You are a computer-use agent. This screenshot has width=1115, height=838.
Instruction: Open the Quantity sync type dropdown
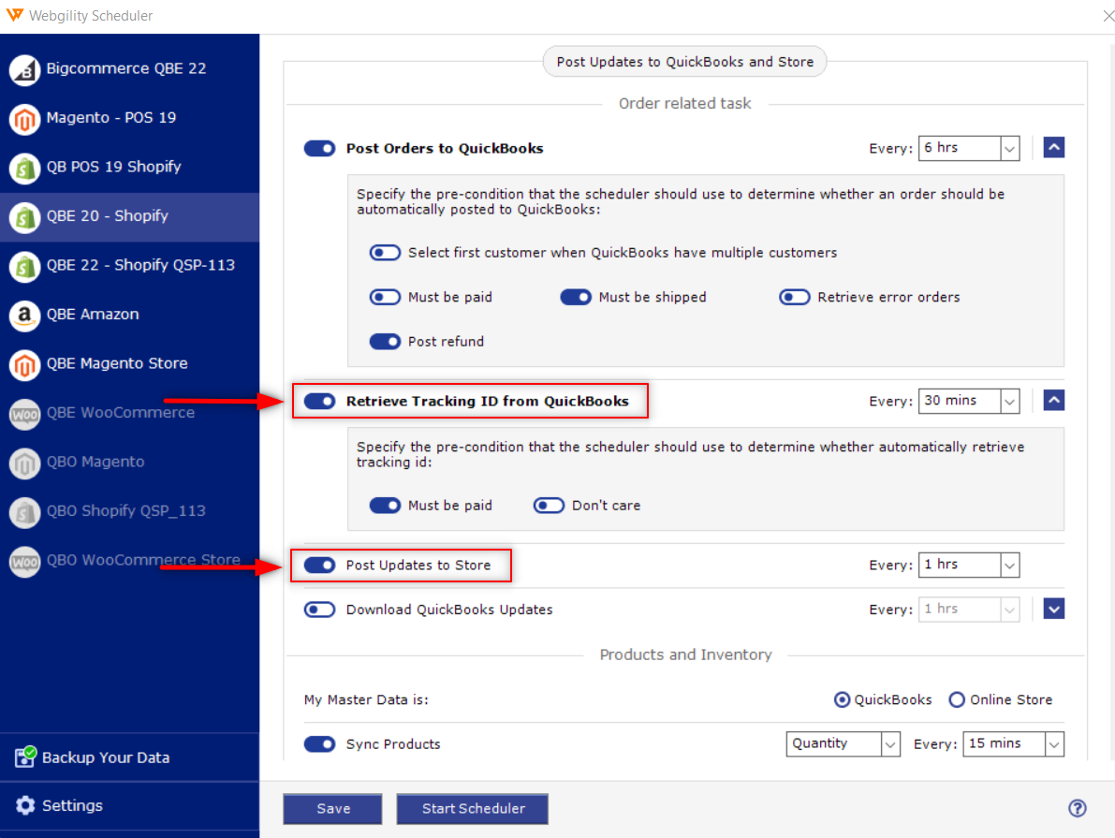tap(843, 744)
